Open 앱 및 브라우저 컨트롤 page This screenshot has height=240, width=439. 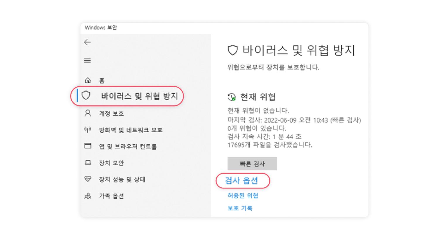pos(128,146)
